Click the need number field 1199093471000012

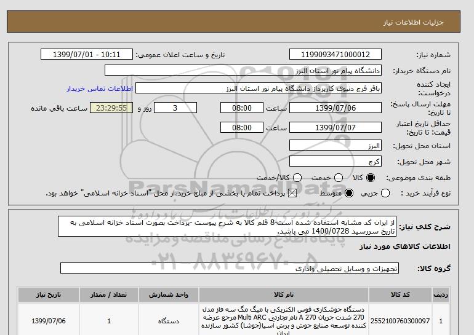click(335, 54)
